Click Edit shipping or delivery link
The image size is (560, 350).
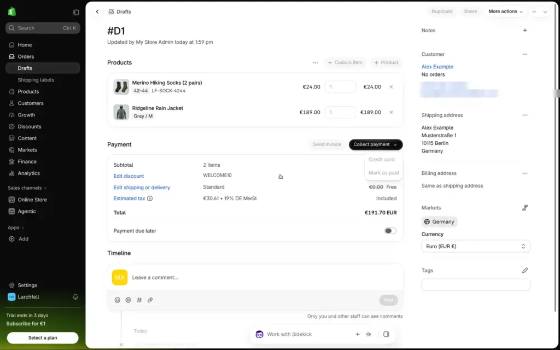pyautogui.click(x=142, y=188)
